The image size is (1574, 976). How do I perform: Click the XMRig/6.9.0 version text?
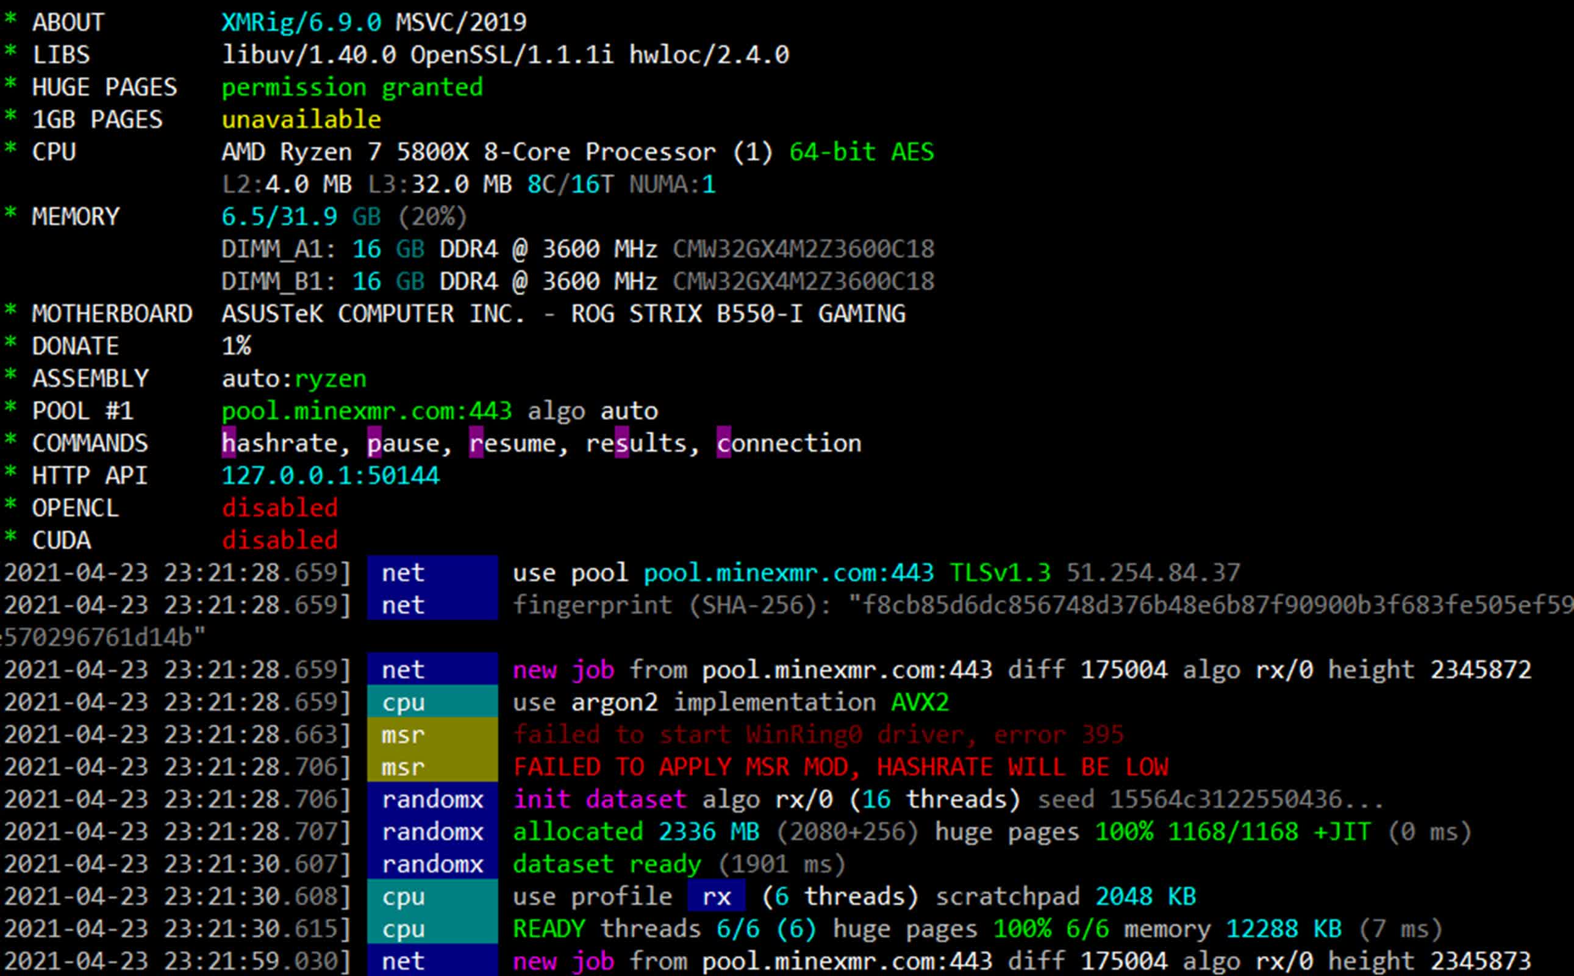(301, 23)
